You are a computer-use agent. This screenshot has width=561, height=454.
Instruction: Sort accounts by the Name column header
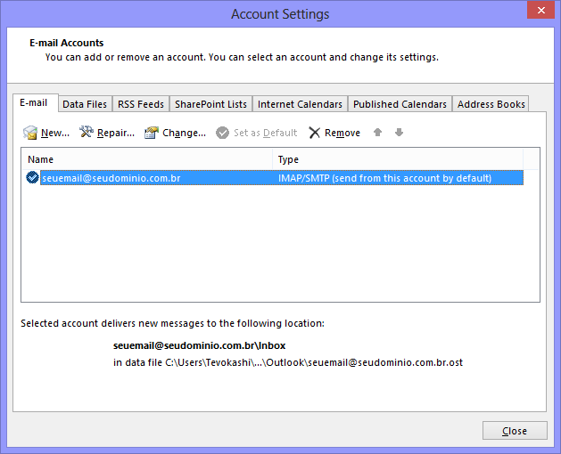click(147, 159)
